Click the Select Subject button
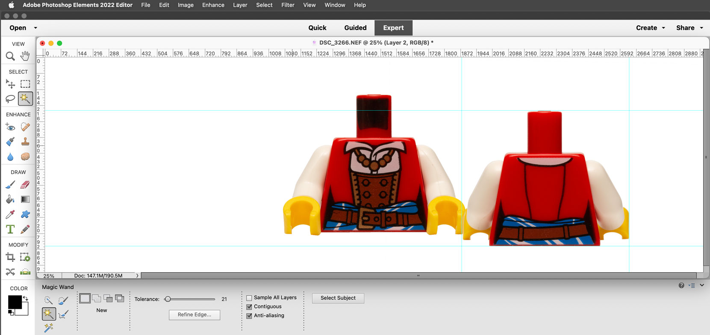Image resolution: width=710 pixels, height=335 pixels. [x=338, y=298]
